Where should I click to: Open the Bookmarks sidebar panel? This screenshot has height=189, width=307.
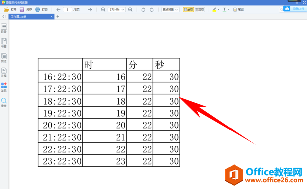pyautogui.click(x=4, y=43)
